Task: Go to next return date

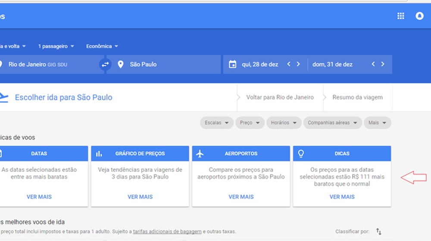Action: click(383, 64)
